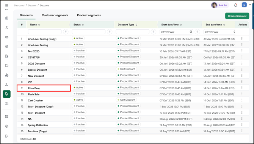Open actions menu for Flash Sale row
This screenshot has width=254, height=144.
(x=242, y=94)
